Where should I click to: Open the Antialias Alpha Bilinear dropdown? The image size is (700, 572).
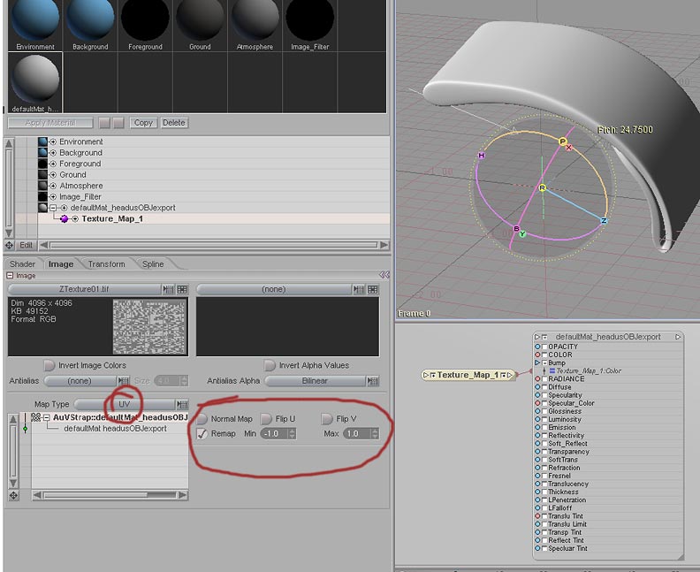pyautogui.click(x=315, y=381)
